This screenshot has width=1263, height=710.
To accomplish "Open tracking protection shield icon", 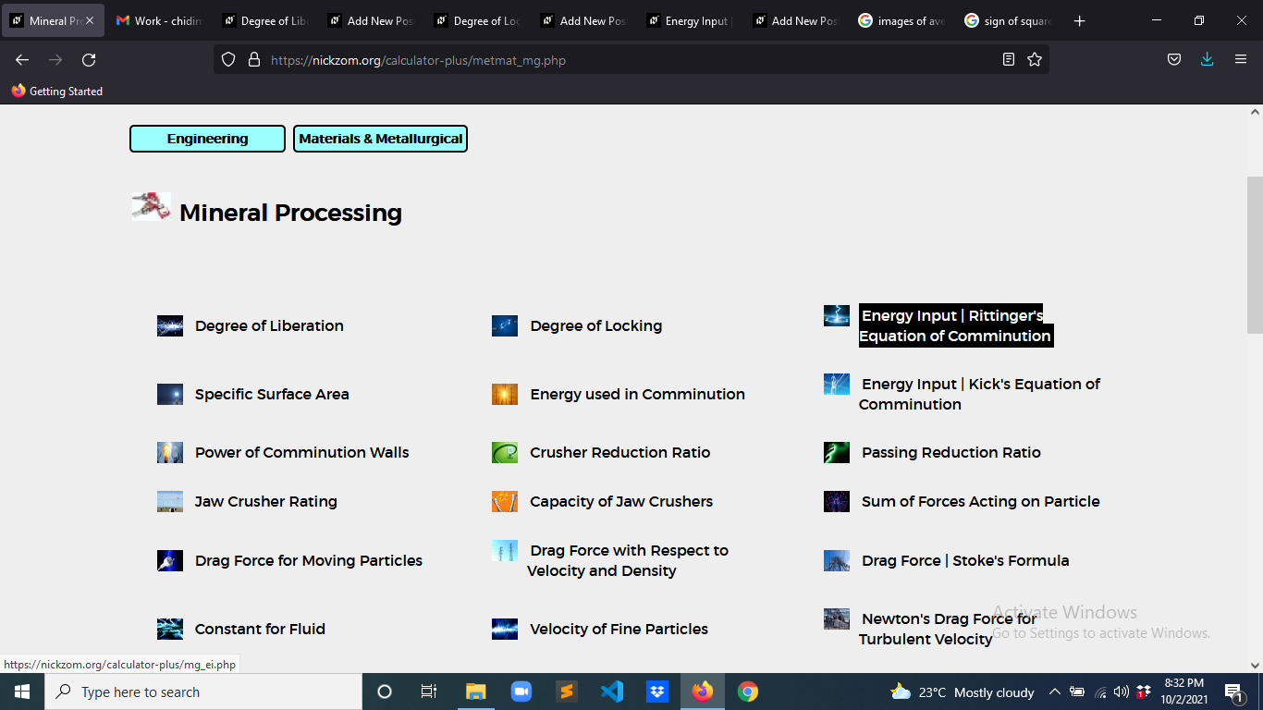I will [228, 60].
